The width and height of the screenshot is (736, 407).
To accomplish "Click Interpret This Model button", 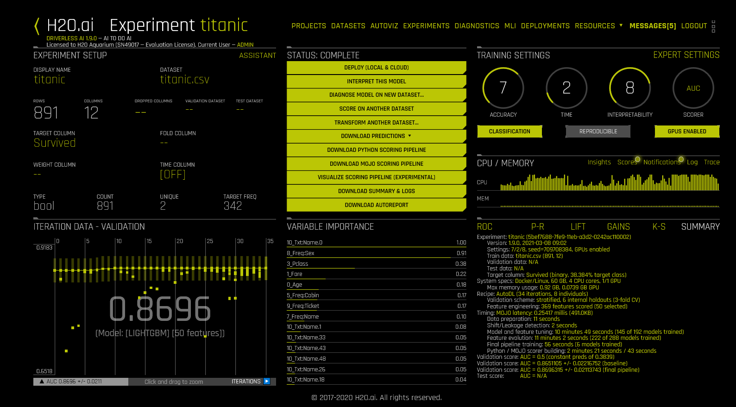I will [376, 81].
